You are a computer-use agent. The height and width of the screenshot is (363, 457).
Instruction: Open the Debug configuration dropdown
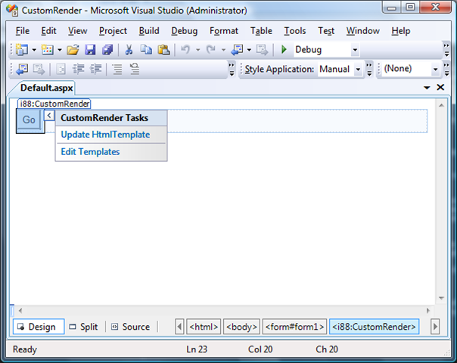(x=355, y=50)
